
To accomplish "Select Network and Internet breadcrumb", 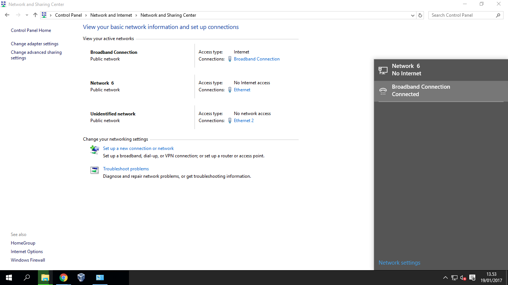I will (111, 15).
